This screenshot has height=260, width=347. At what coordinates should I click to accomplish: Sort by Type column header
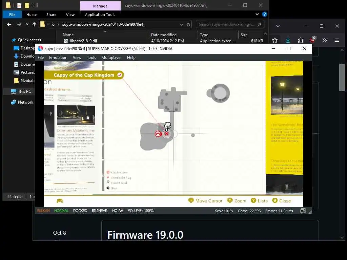tap(204, 35)
